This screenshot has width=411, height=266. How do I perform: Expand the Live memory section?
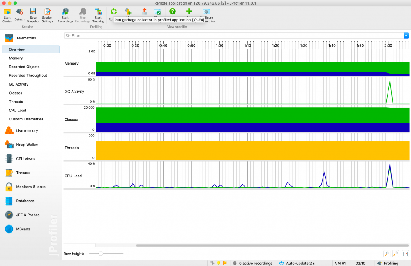coord(27,131)
